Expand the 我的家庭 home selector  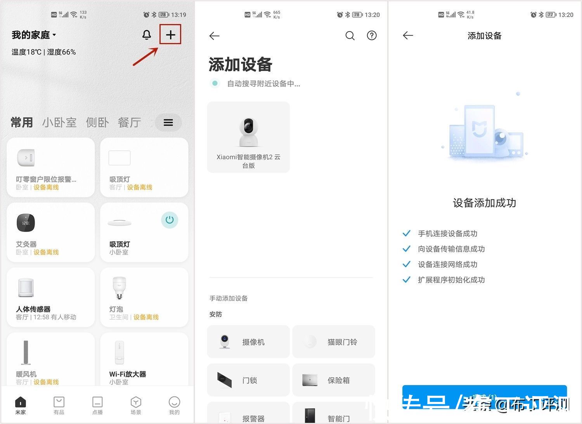click(x=34, y=35)
